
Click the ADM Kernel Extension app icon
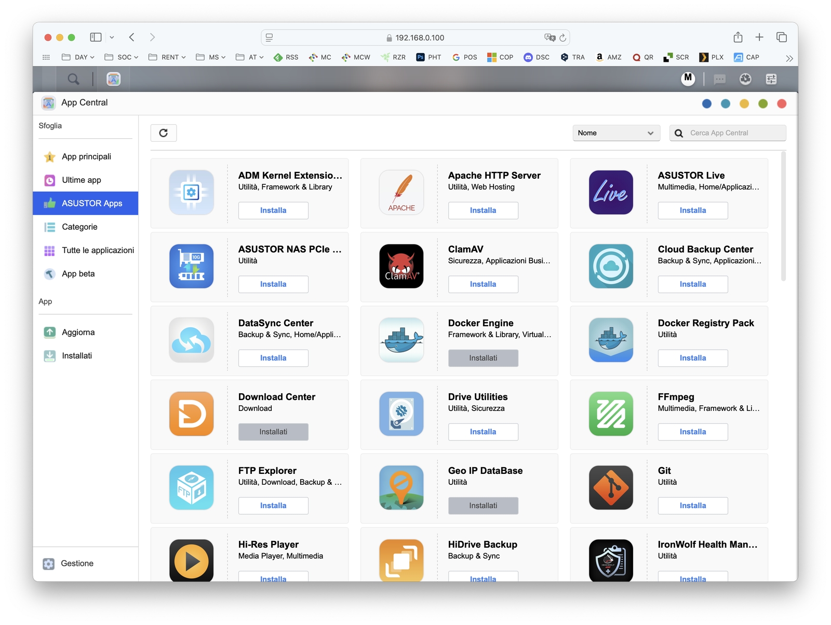click(192, 193)
